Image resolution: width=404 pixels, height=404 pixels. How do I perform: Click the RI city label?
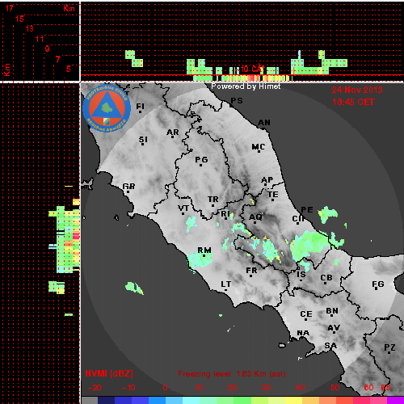(225, 213)
